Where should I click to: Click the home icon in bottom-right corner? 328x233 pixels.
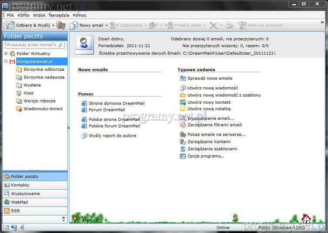306,218
